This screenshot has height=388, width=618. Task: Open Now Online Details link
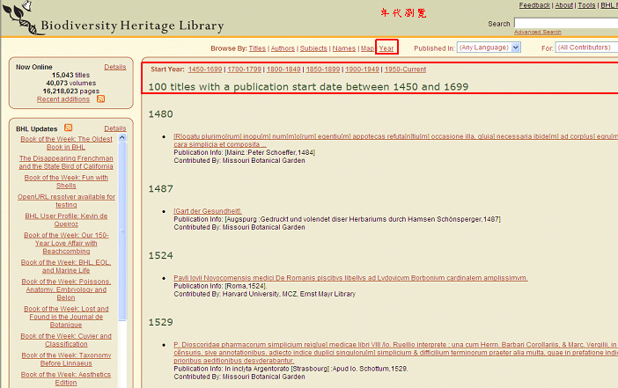pyautogui.click(x=115, y=67)
